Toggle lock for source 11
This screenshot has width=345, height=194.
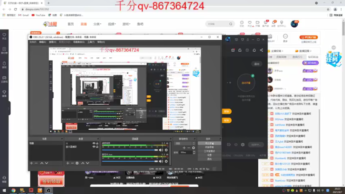(x=97, y=144)
